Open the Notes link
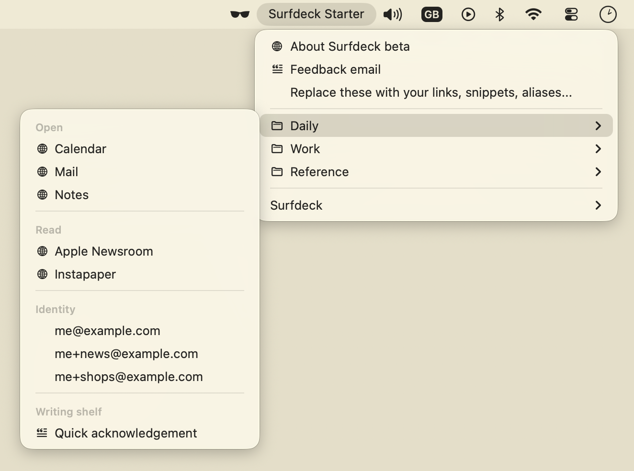 point(140,195)
